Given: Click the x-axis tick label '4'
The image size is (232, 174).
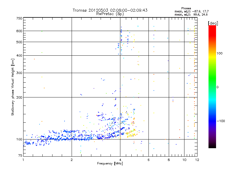Looking at the screenshot, I should 120,160.
